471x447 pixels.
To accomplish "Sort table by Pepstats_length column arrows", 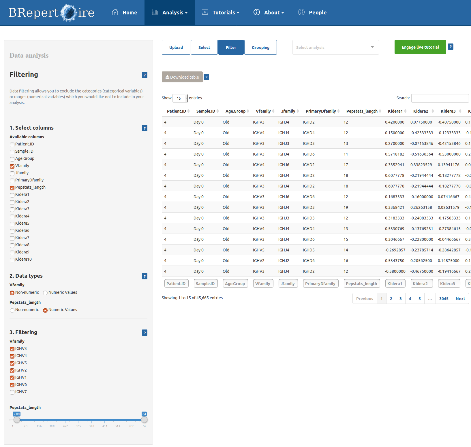I will pos(380,111).
